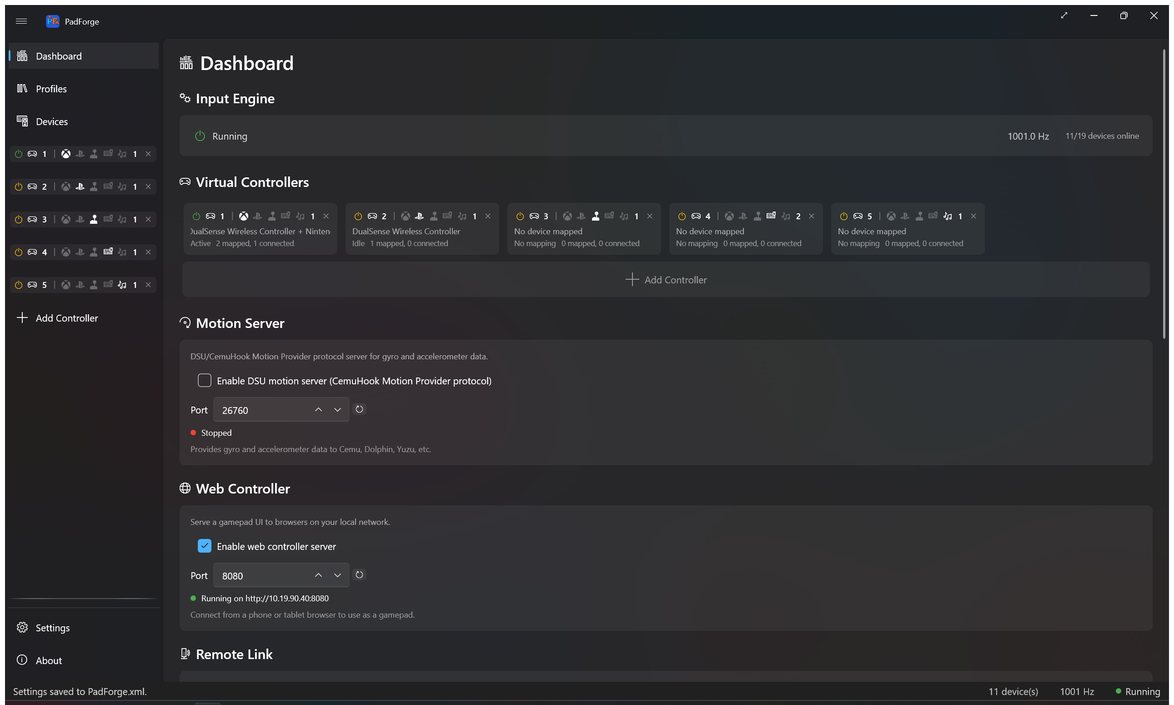
Task: Open the Devices page
Action: [x=84, y=121]
